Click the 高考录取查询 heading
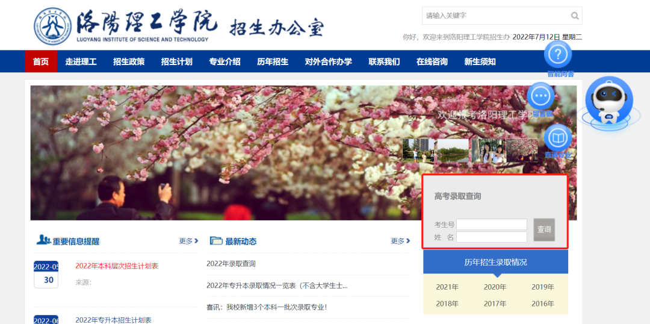 [x=457, y=196]
